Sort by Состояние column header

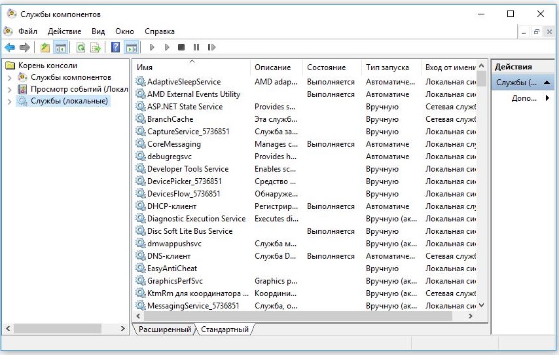pyautogui.click(x=332, y=67)
